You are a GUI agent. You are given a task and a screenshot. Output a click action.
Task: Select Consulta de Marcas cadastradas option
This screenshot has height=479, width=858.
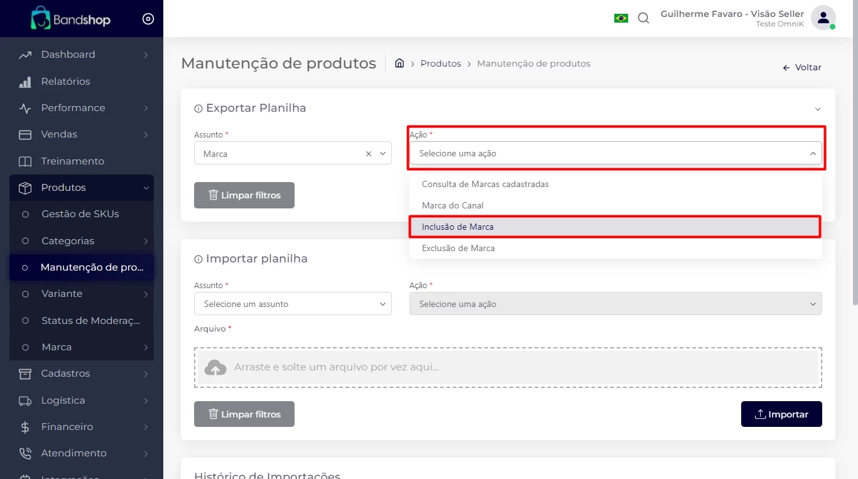485,184
